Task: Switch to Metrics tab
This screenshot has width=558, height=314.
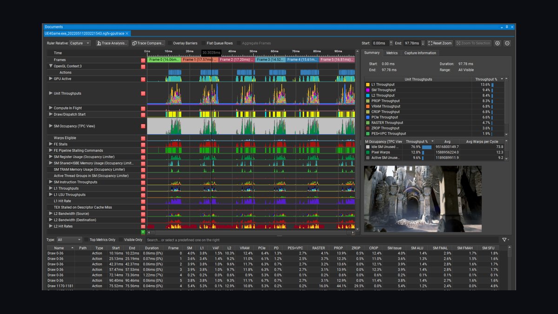Action: click(392, 53)
